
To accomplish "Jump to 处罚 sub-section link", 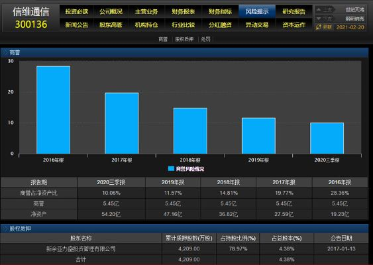I will [x=206, y=39].
